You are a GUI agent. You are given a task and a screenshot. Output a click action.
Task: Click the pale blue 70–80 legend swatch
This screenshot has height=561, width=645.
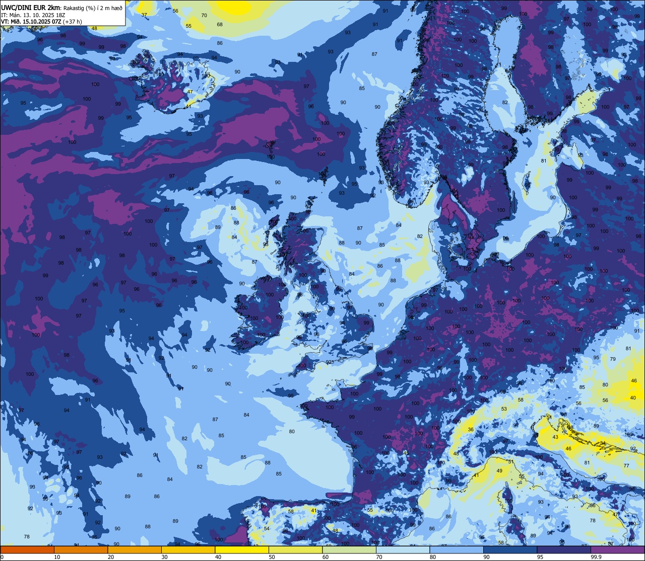pyautogui.click(x=403, y=549)
